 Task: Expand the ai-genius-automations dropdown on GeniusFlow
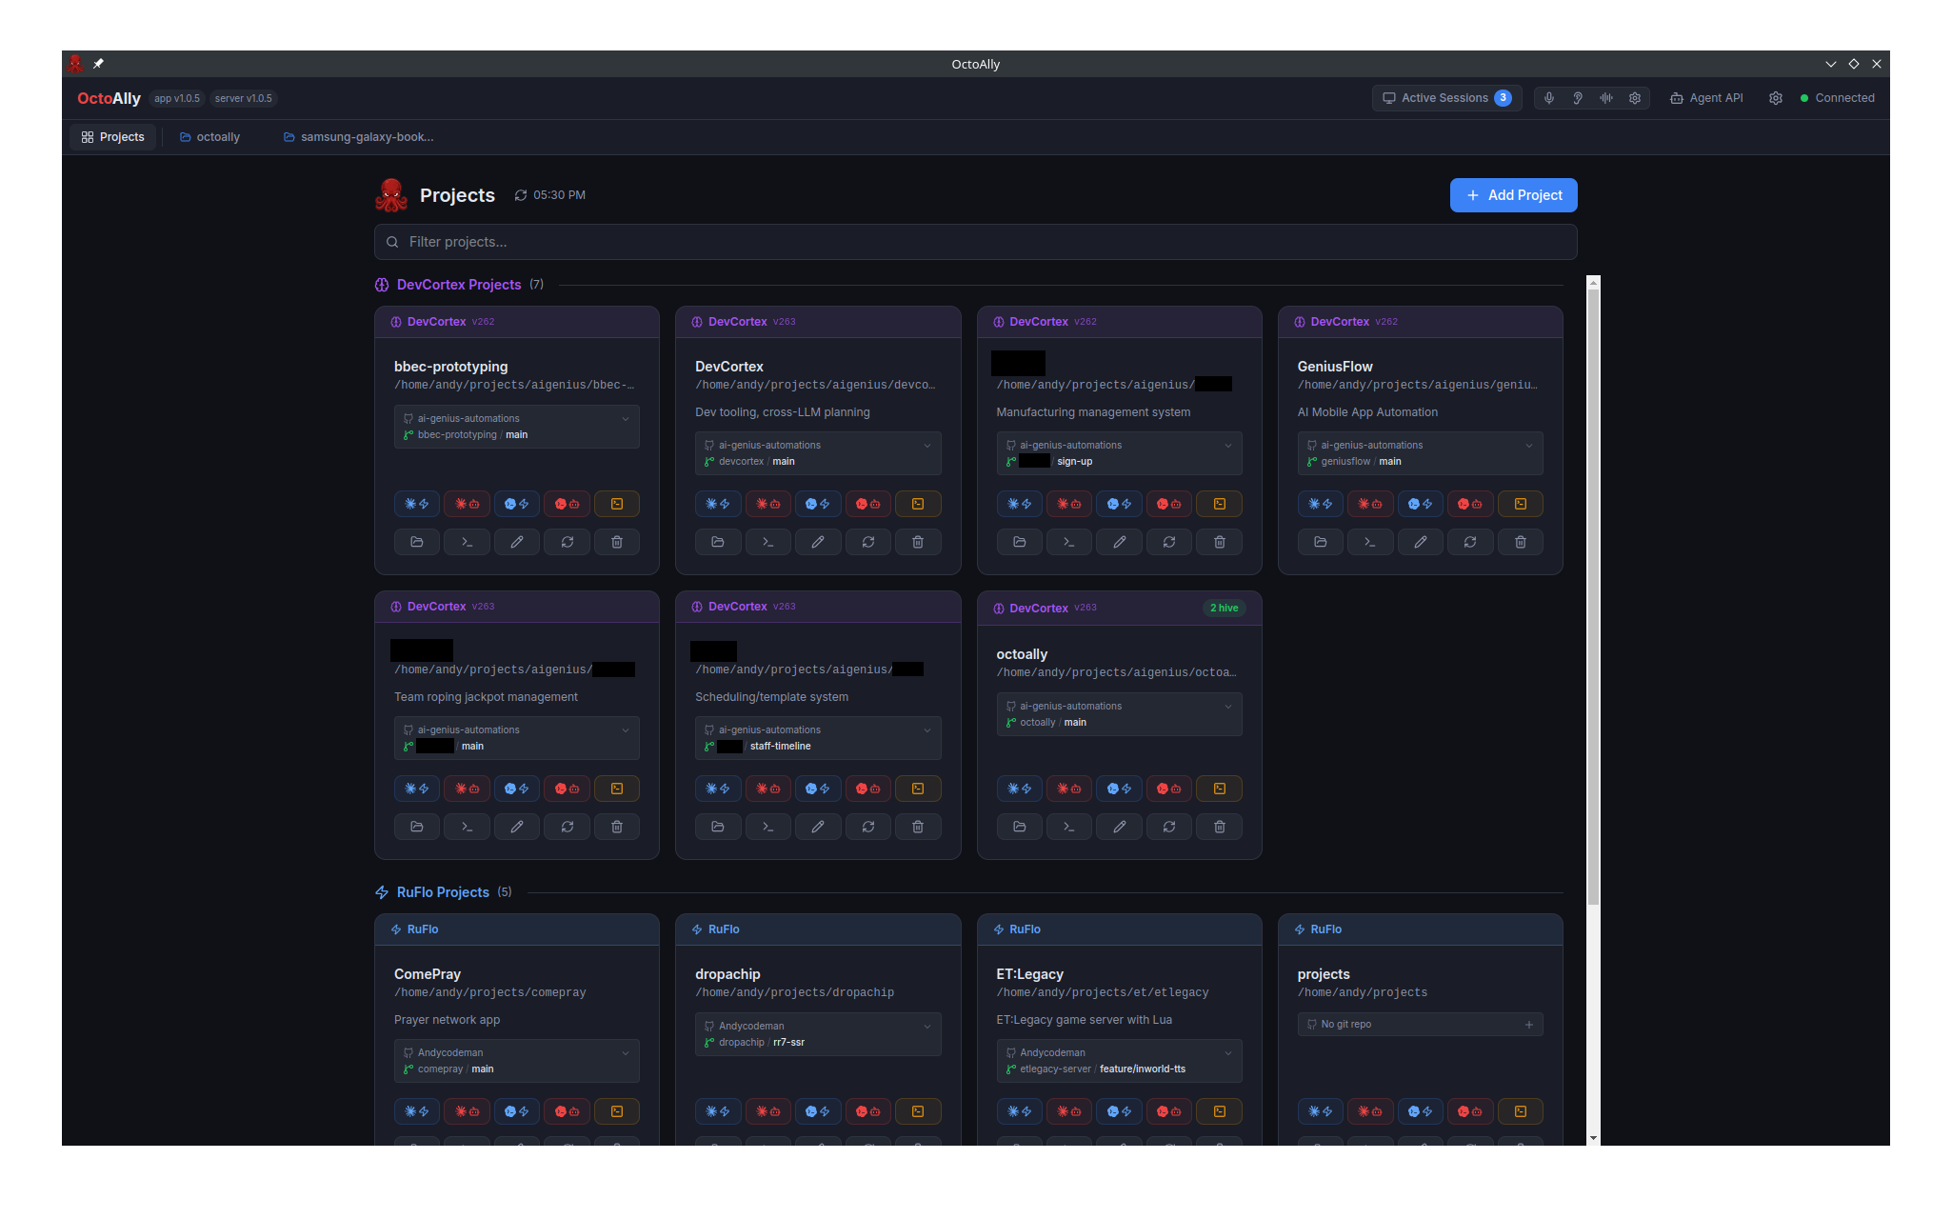(1529, 444)
